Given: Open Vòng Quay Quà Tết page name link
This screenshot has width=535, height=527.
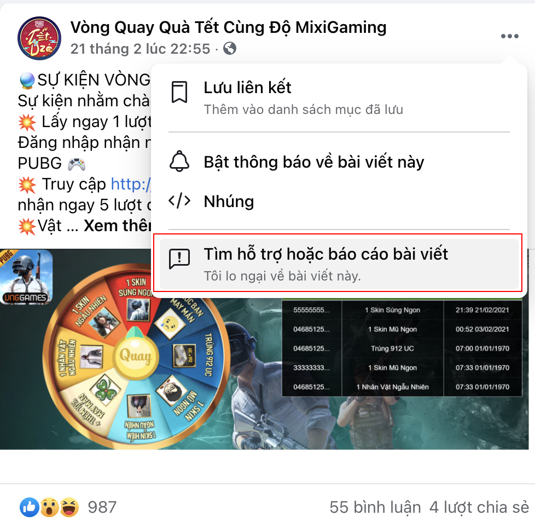Looking at the screenshot, I should [228, 28].
